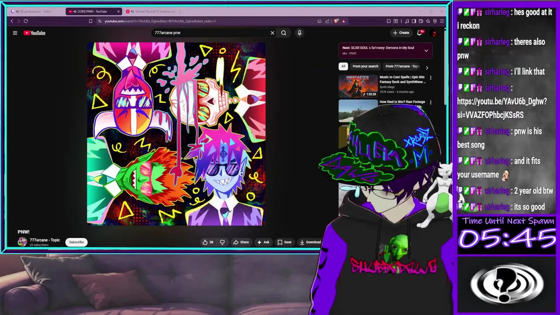Close the PNW! YouTube tab
Screen dimensions: 560x315
tap(118, 11)
